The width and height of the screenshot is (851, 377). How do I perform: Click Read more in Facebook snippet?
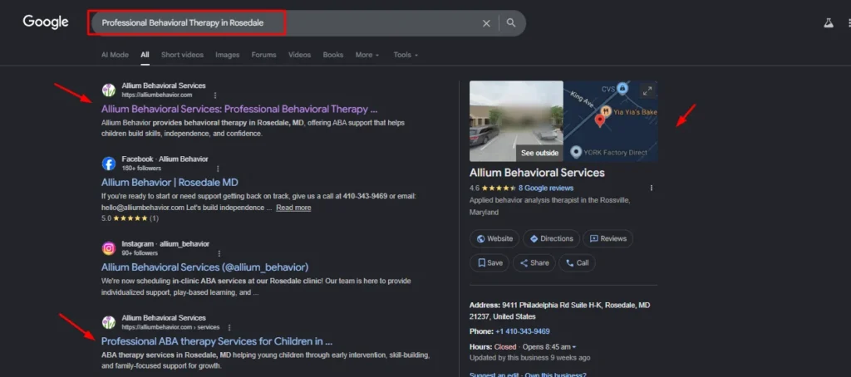293,208
